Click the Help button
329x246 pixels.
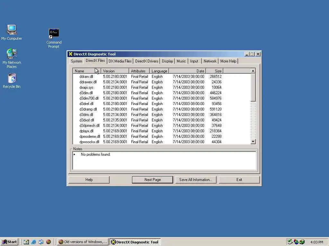[89, 180]
